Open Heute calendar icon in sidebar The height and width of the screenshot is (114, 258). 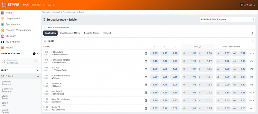3,13
